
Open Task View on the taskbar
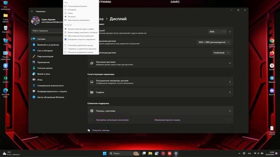click(144, 154)
